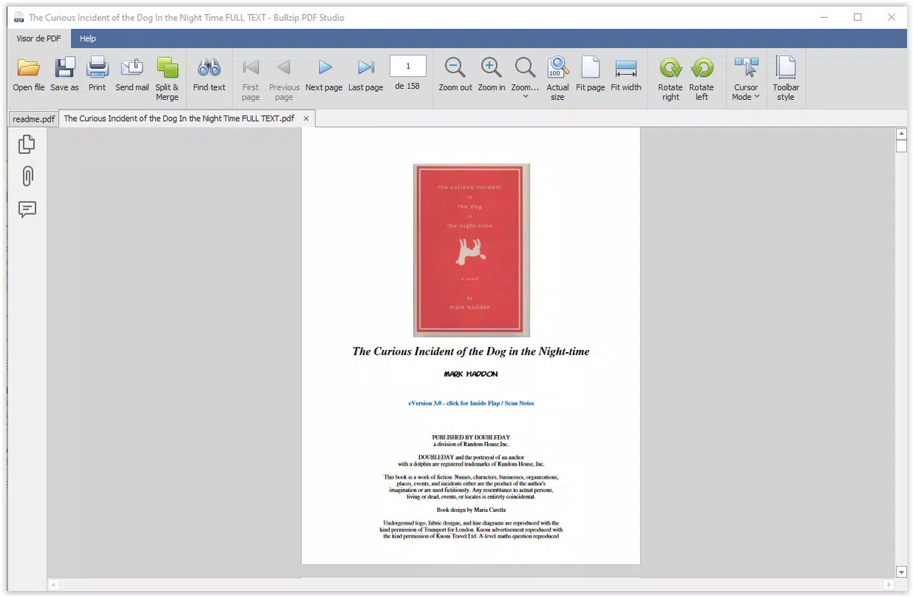
Task: Click the horizontal scrollbar right arrow
Action: click(888, 585)
